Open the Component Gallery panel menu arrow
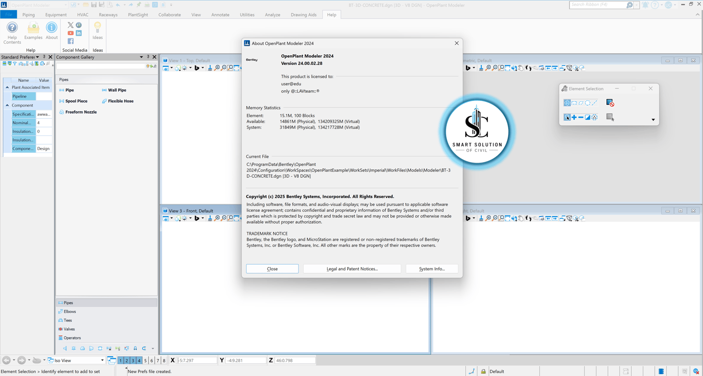The width and height of the screenshot is (703, 376). coord(142,57)
